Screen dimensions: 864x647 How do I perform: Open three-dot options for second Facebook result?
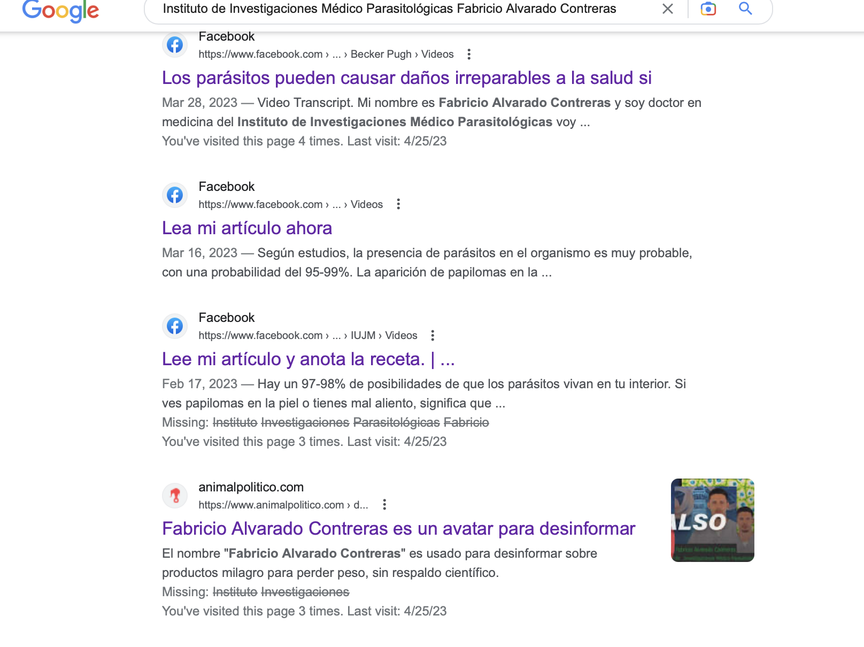click(x=398, y=204)
